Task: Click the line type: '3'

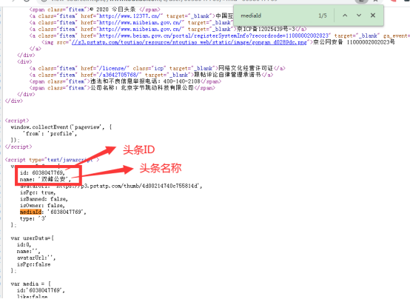Action: pyautogui.click(x=33, y=218)
